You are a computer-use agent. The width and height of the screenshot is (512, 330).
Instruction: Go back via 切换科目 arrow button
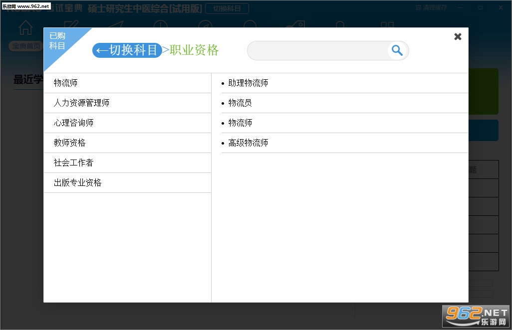click(127, 50)
